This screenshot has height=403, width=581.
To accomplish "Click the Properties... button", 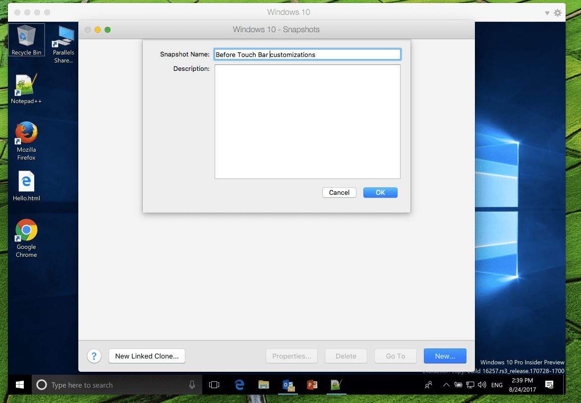I will click(291, 356).
